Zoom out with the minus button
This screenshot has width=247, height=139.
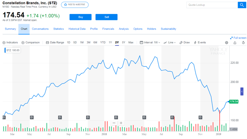(x=114, y=123)
